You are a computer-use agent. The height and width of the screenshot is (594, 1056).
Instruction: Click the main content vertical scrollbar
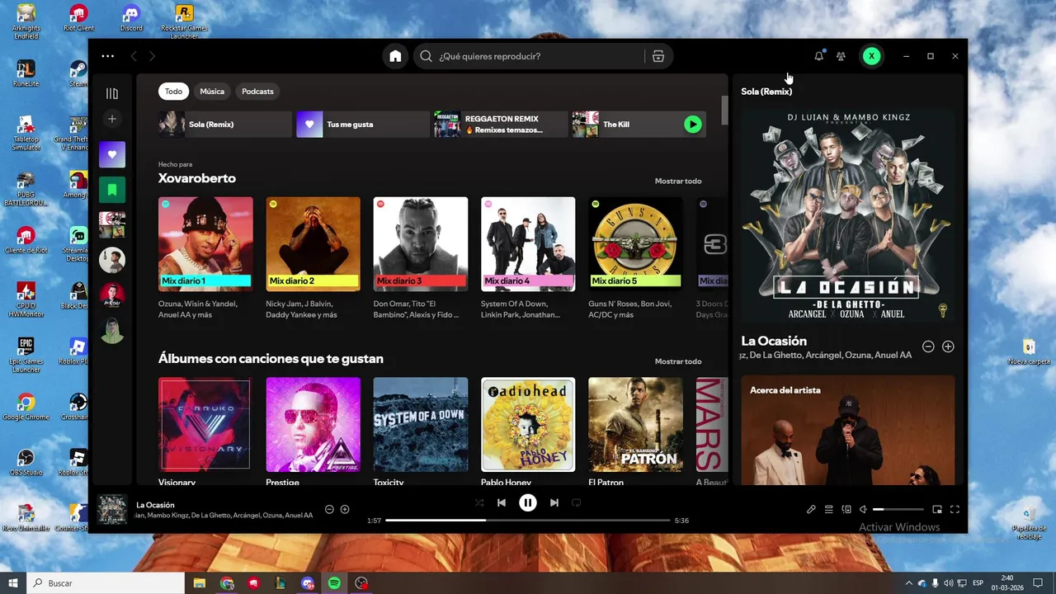pos(724,111)
